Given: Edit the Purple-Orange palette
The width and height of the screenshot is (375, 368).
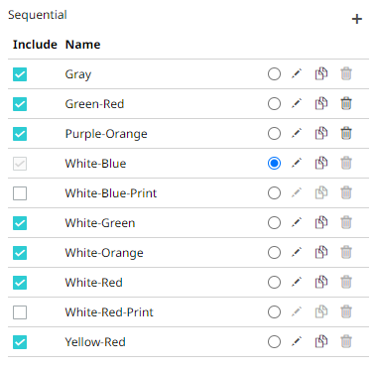Looking at the screenshot, I should tap(297, 133).
